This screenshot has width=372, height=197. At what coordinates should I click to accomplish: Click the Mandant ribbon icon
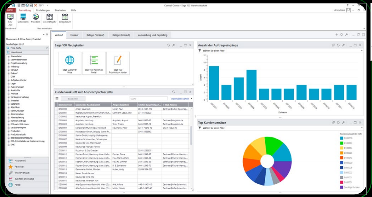click(36, 17)
